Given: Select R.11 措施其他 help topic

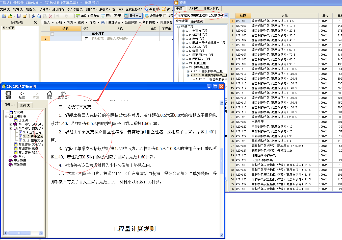Looking at the screenshot, I should (33, 140).
